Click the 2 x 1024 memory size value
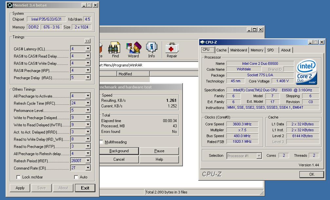Image resolution: width=330 pixels, height=200 pixels. pos(82,27)
